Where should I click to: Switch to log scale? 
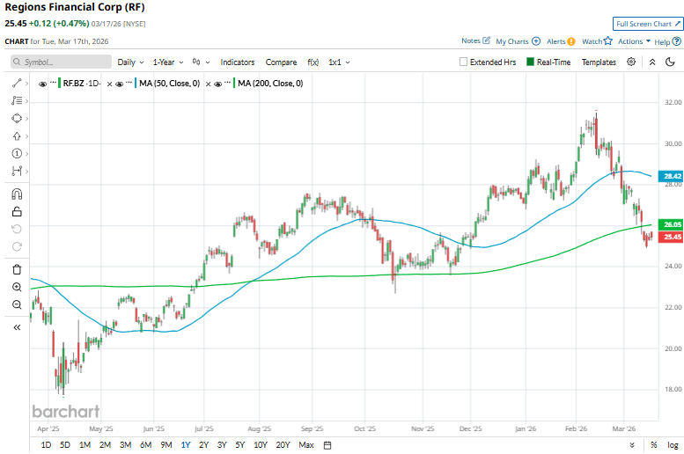click(x=672, y=445)
